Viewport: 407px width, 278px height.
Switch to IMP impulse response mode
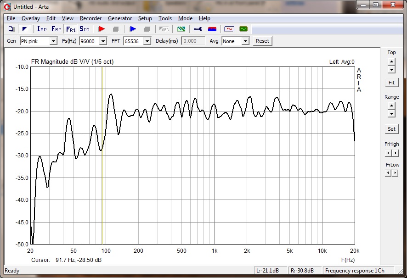42,29
